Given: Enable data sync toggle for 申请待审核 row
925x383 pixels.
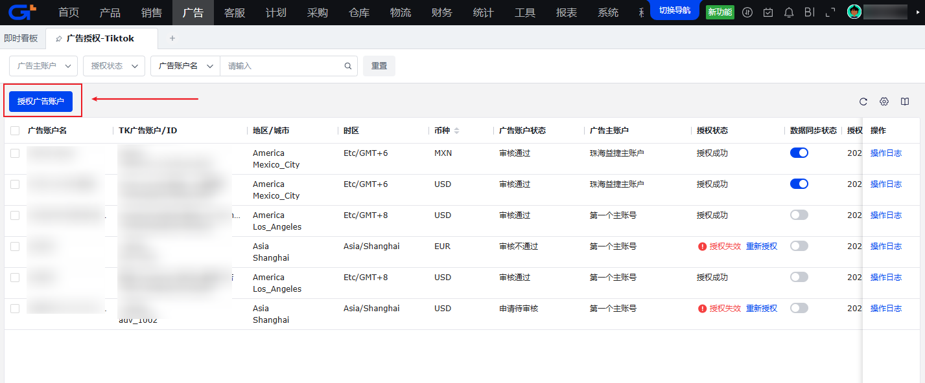Looking at the screenshot, I should (799, 308).
